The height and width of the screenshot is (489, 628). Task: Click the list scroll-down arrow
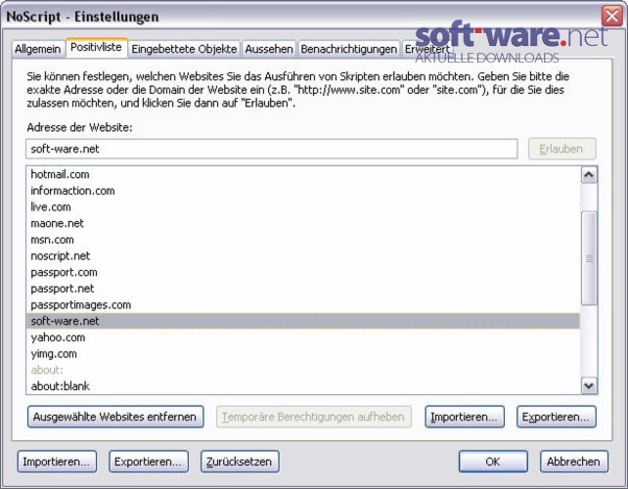589,385
